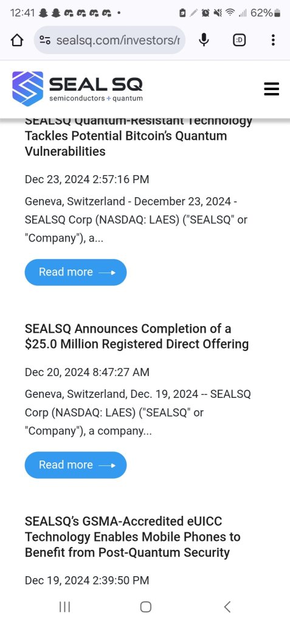
Task: Click the Dec 20, 2024 article summary text
Action: (138, 412)
